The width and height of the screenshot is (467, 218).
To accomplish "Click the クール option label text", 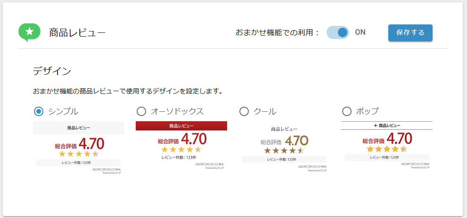I will [x=265, y=111].
